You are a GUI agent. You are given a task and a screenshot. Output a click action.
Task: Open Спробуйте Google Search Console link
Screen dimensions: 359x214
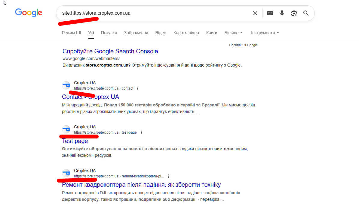tap(110, 51)
